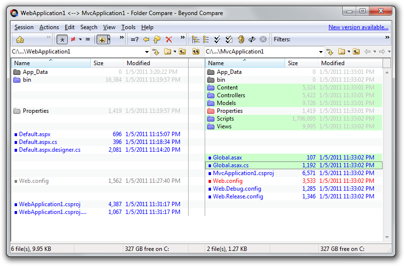Expand the Filters toolbar overflow chevron
The image size is (404, 266).
(x=387, y=37)
